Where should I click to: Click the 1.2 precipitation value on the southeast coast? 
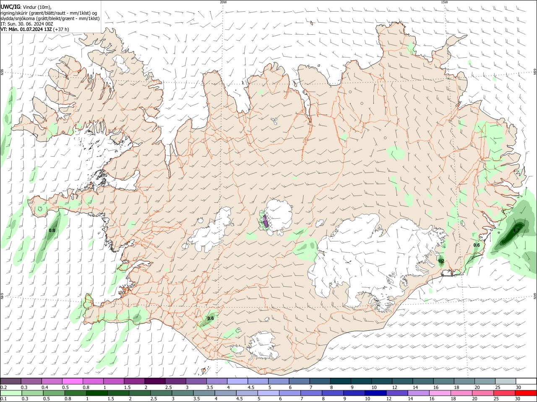(441, 261)
